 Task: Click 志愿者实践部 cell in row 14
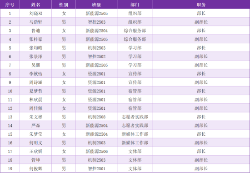click(135, 125)
